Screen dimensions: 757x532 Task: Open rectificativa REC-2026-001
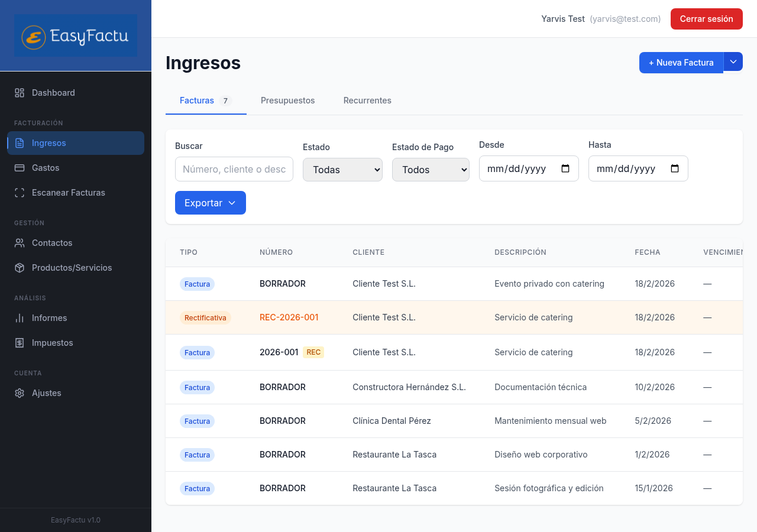pos(289,317)
